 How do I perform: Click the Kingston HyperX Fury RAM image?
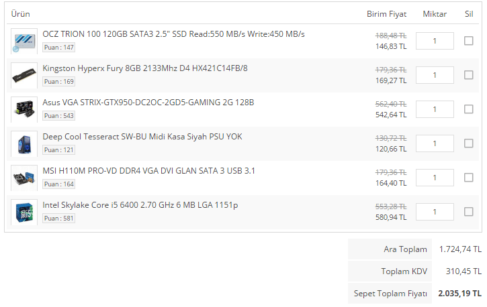coord(24,75)
